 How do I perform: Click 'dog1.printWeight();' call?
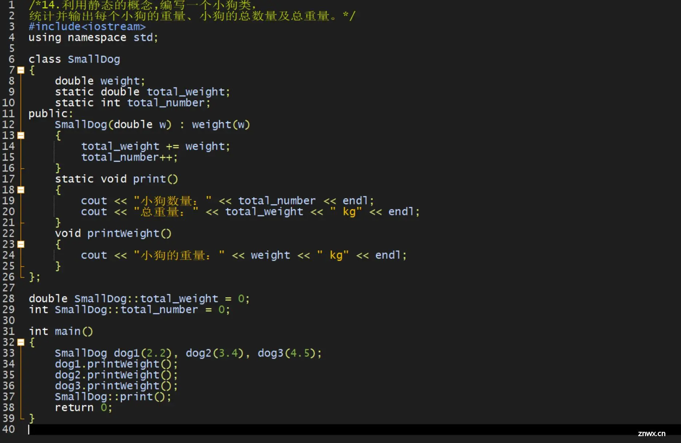click(116, 364)
